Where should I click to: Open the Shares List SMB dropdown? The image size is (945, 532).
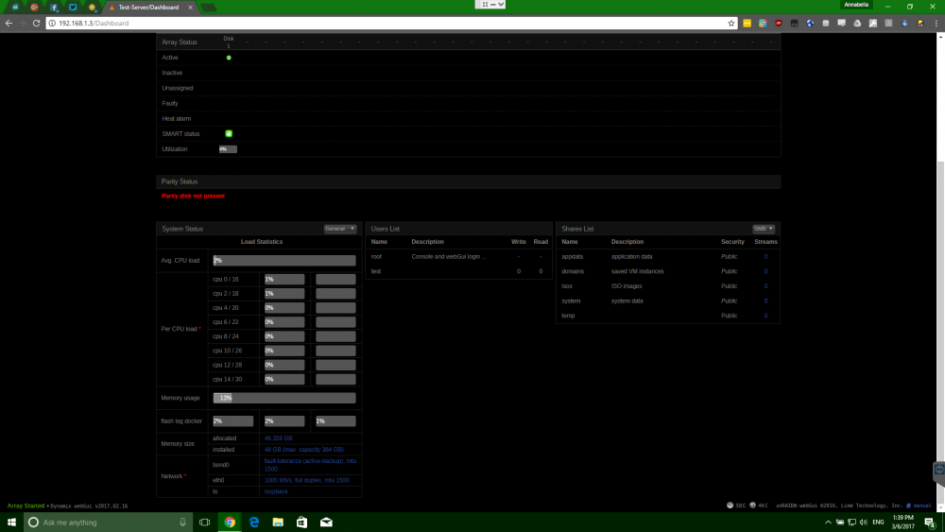click(763, 229)
